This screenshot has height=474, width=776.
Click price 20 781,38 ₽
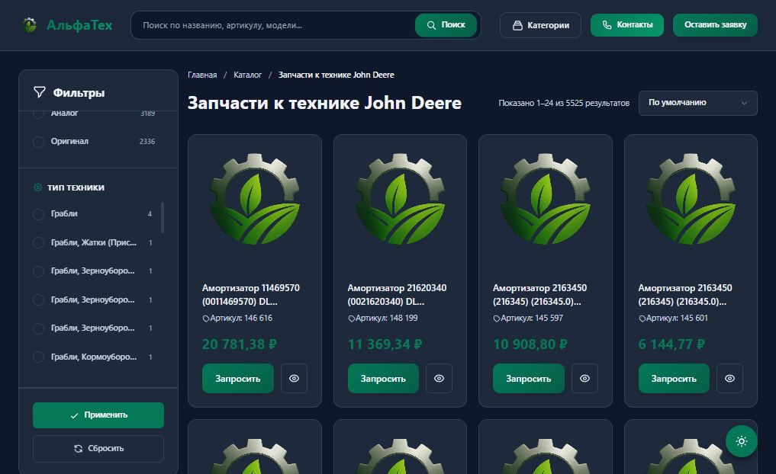pos(239,344)
